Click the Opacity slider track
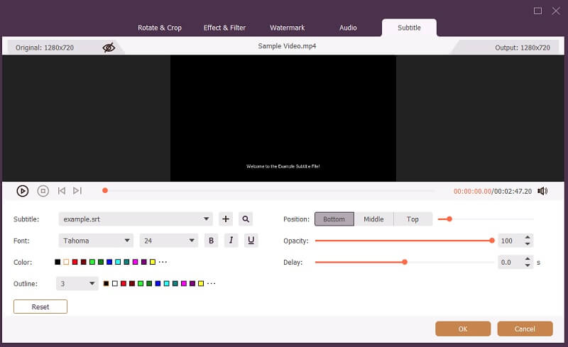 pos(403,241)
